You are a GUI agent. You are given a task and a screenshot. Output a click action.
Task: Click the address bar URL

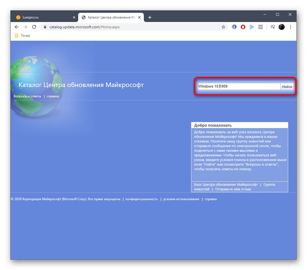coord(84,27)
